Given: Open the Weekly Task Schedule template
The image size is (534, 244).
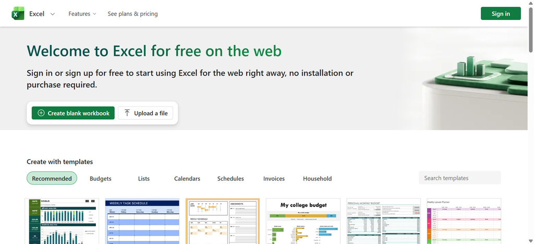Looking at the screenshot, I should tap(142, 221).
